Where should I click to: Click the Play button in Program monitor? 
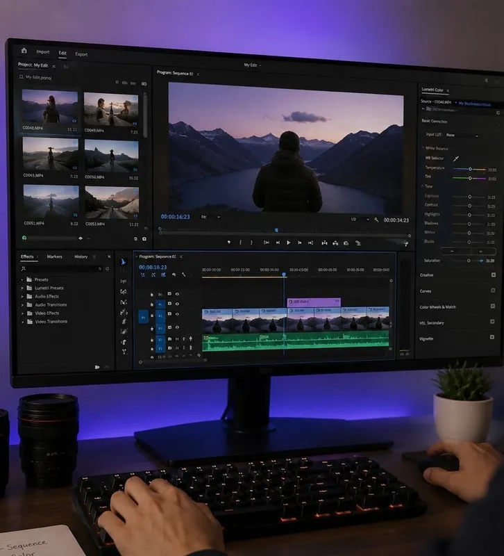(289, 243)
